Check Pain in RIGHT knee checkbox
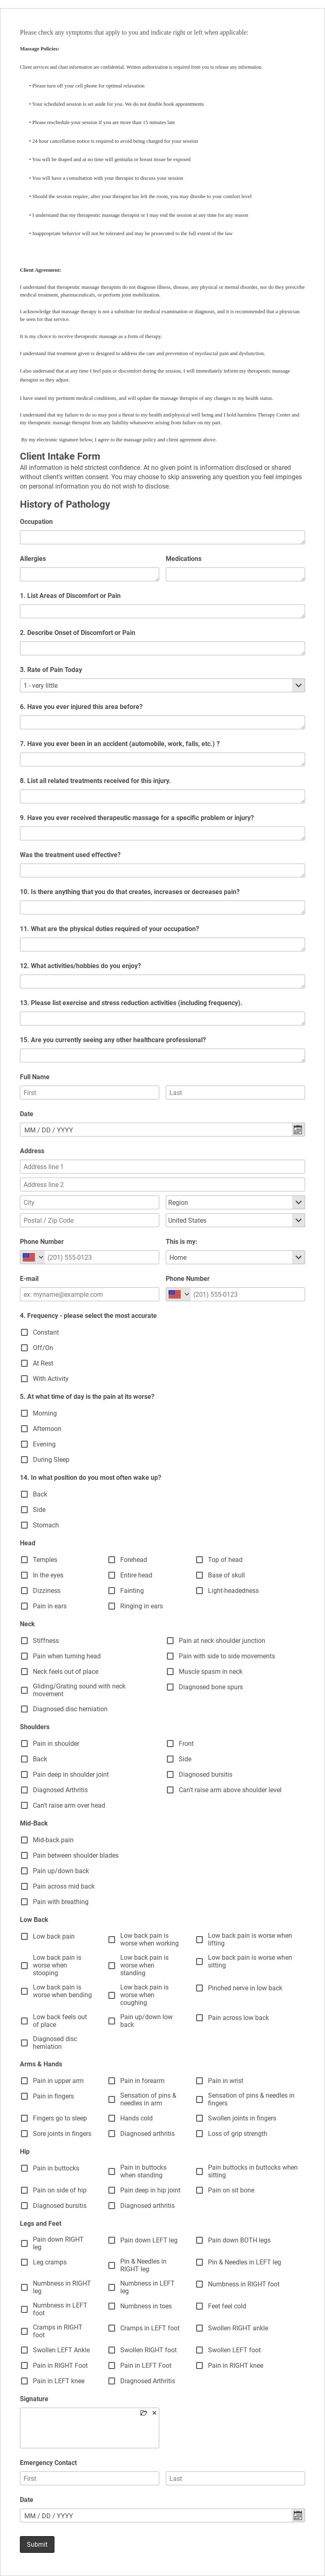The width and height of the screenshot is (325, 2576). pos(200,2366)
